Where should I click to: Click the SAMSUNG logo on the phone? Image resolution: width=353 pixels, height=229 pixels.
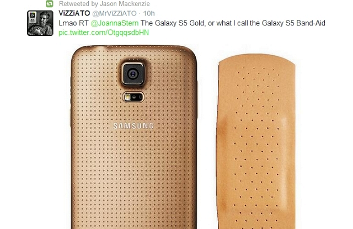click(x=133, y=126)
